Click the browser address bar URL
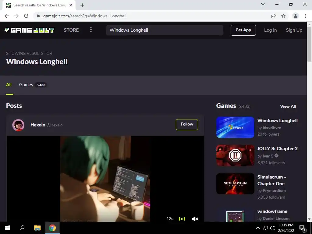Viewport: 312px width, 234px height. 85,16
